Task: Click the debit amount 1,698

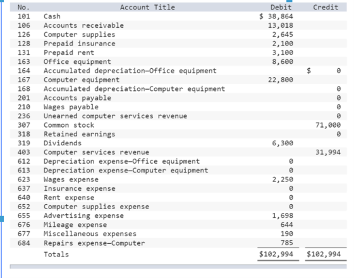Action: [x=283, y=215]
